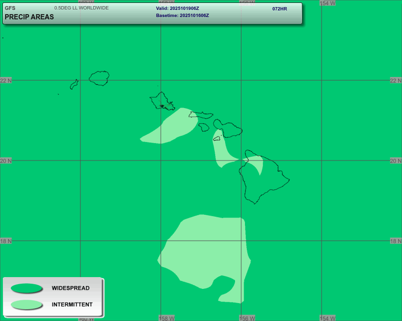Image resolution: width=402 pixels, height=321 pixels.
Task: Click the Molokai island outline
Action: click(x=201, y=115)
